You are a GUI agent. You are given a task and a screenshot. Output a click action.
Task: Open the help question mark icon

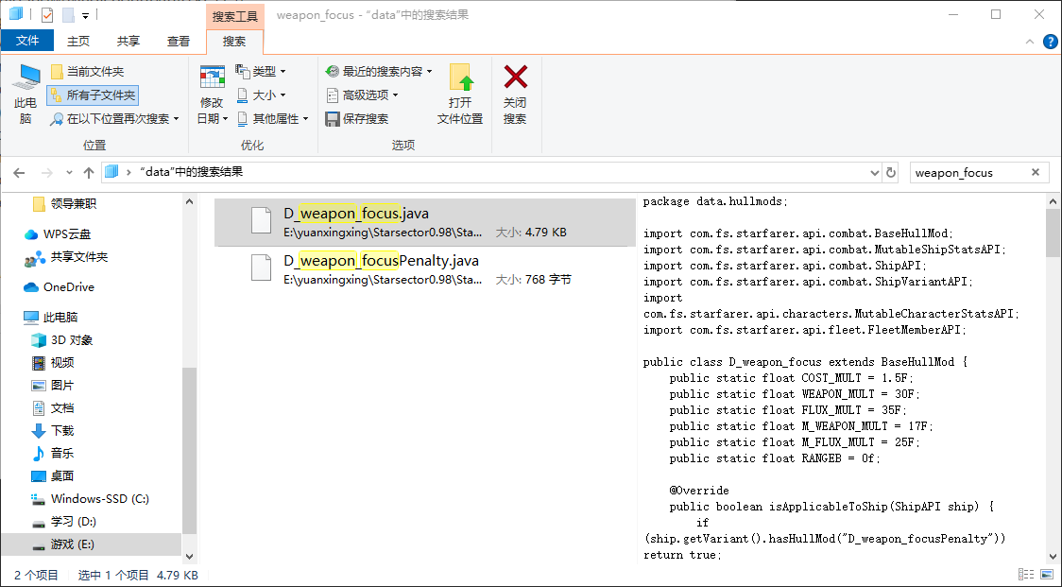point(1050,42)
